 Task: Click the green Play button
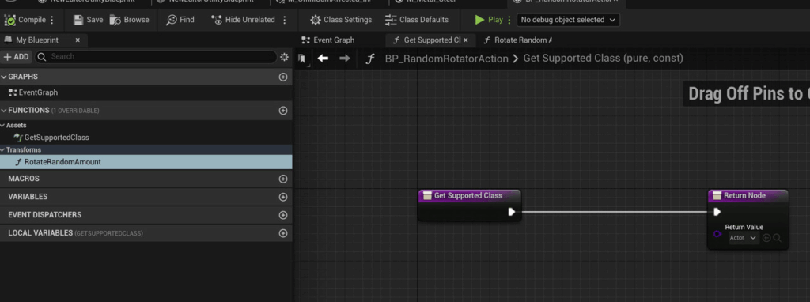(489, 20)
